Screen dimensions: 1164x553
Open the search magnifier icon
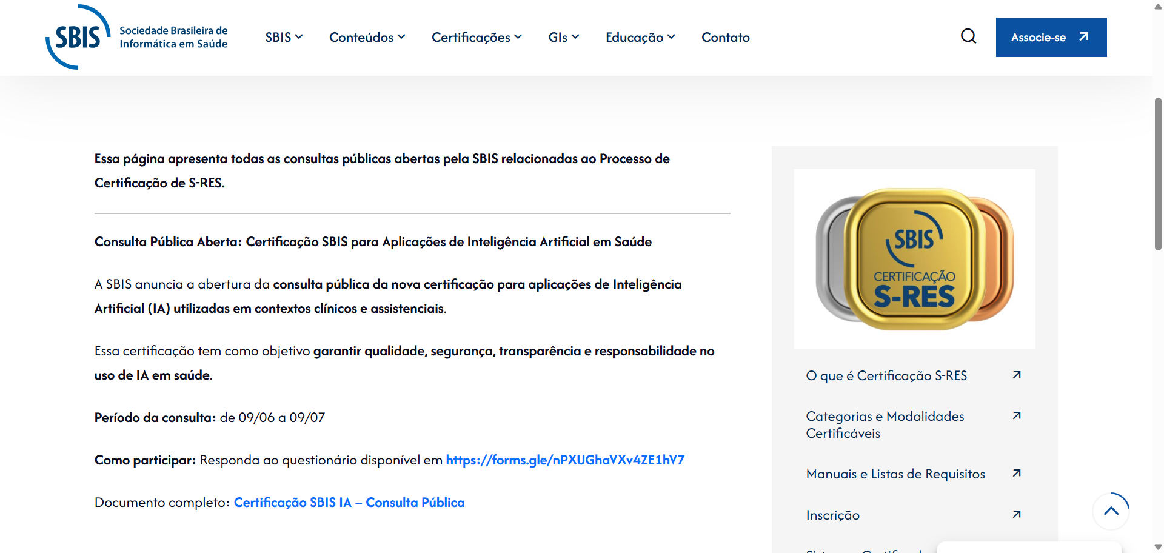click(968, 36)
